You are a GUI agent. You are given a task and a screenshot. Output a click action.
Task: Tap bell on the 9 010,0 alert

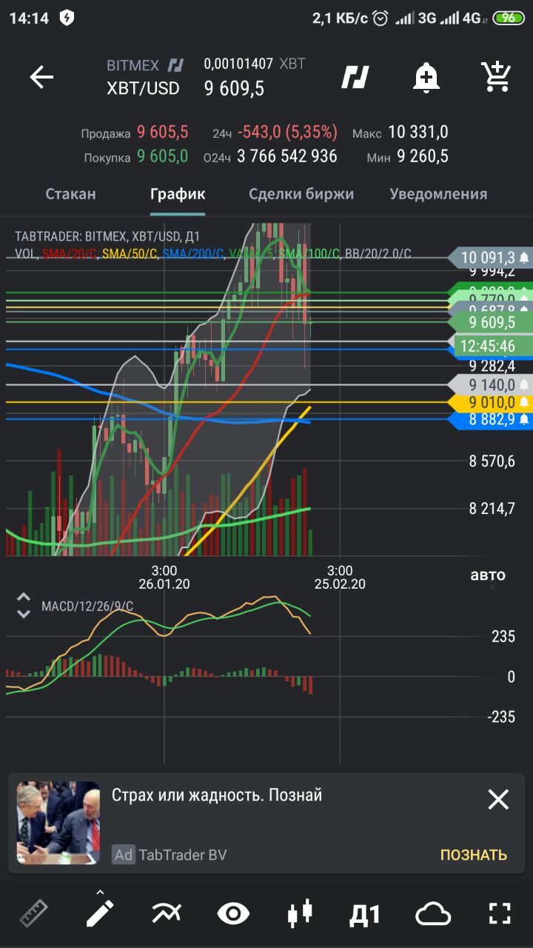click(x=524, y=402)
